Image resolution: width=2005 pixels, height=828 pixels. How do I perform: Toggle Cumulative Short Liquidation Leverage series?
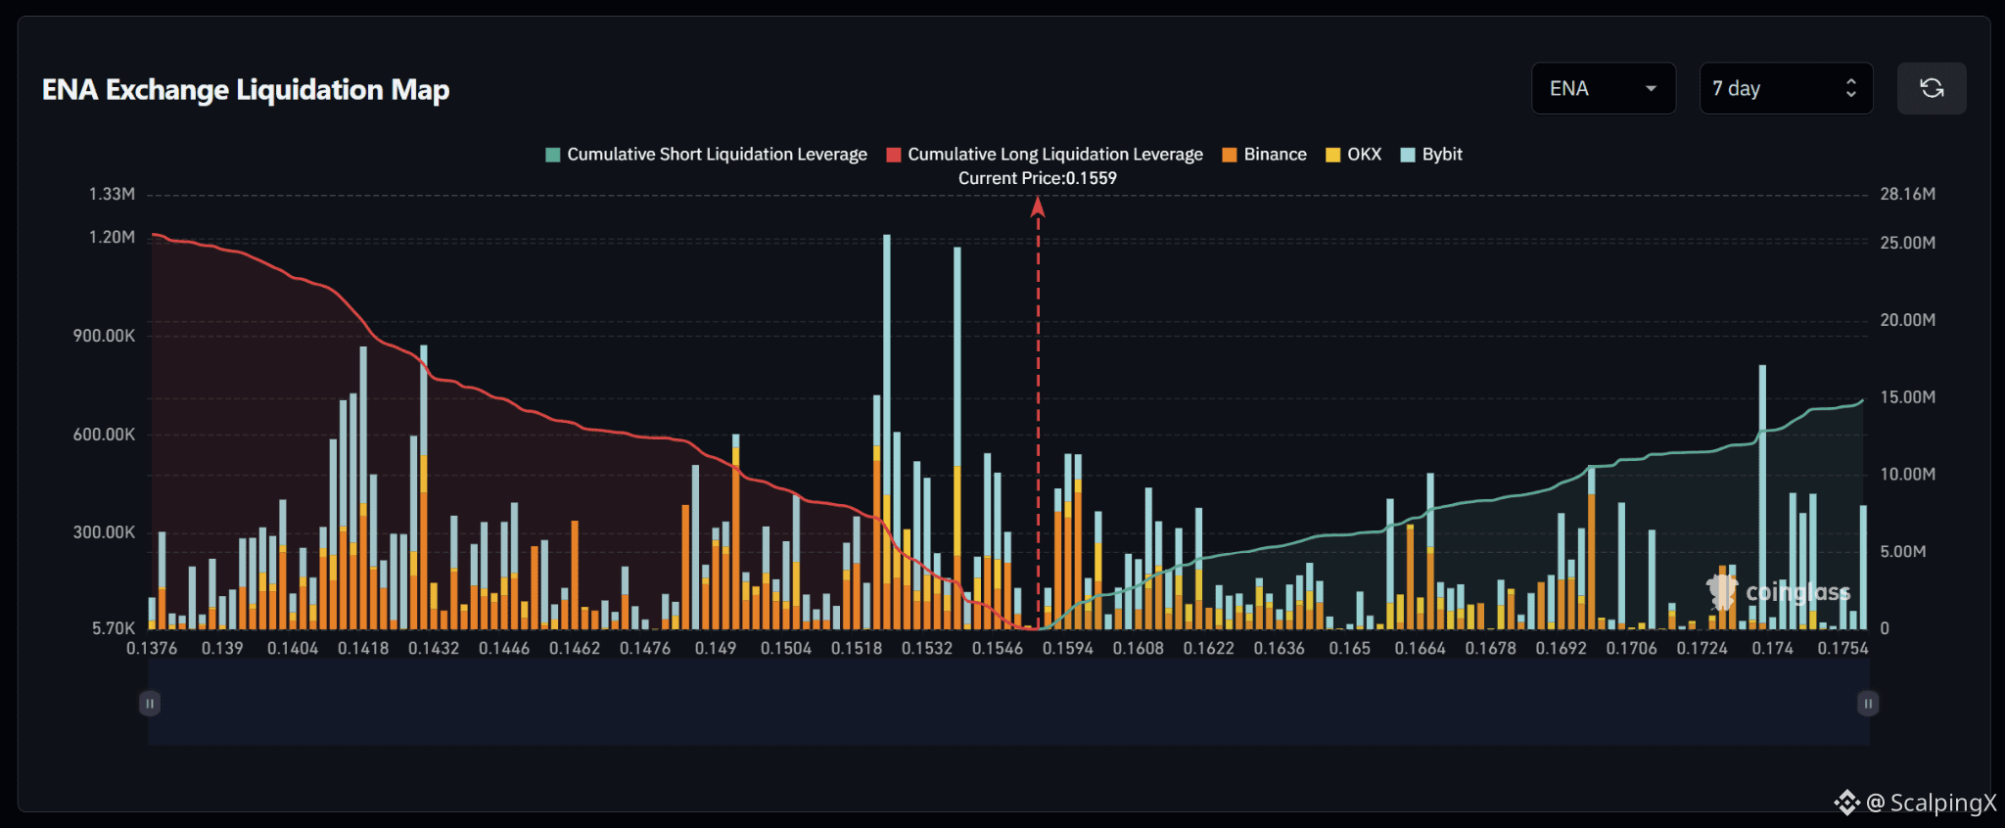706,155
